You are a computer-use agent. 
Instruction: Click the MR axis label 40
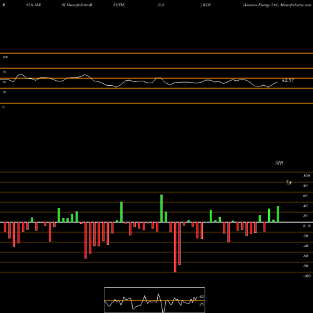305,206
